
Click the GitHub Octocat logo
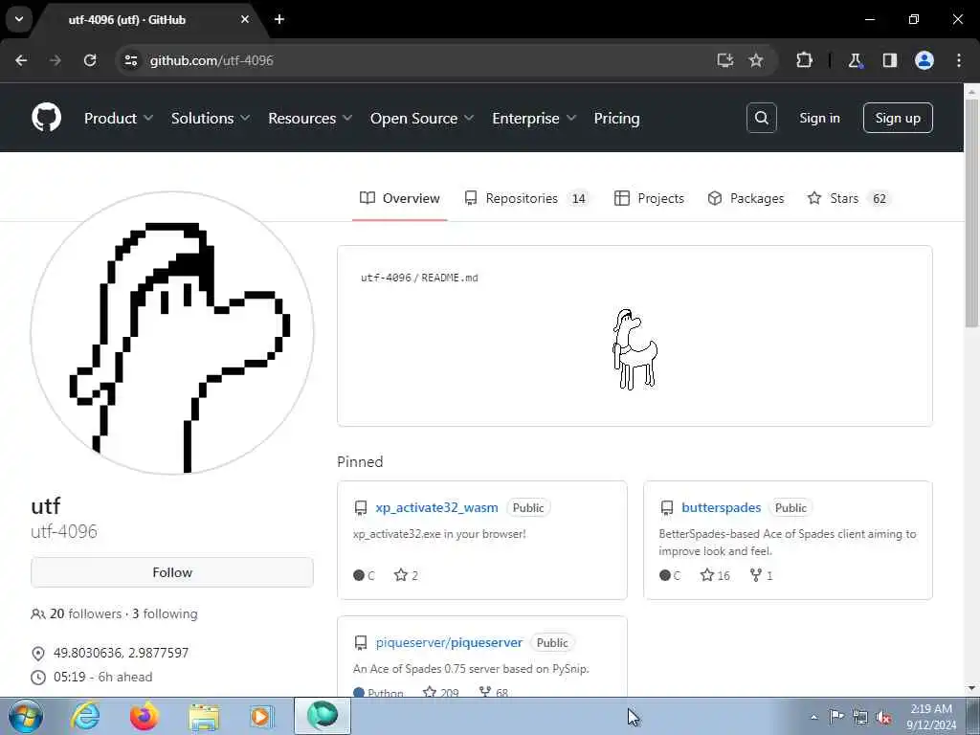46,118
